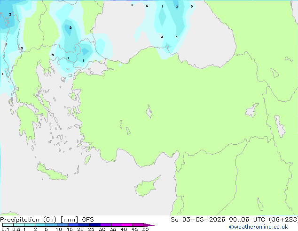
Task: Click the 'Su 03-05-2026 00..06 UTC' timestamp
Action: 218,220
